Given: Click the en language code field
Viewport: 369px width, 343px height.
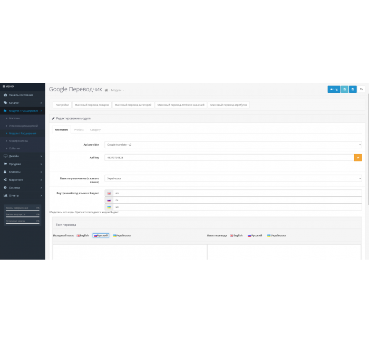Looking at the screenshot, I should point(237,193).
